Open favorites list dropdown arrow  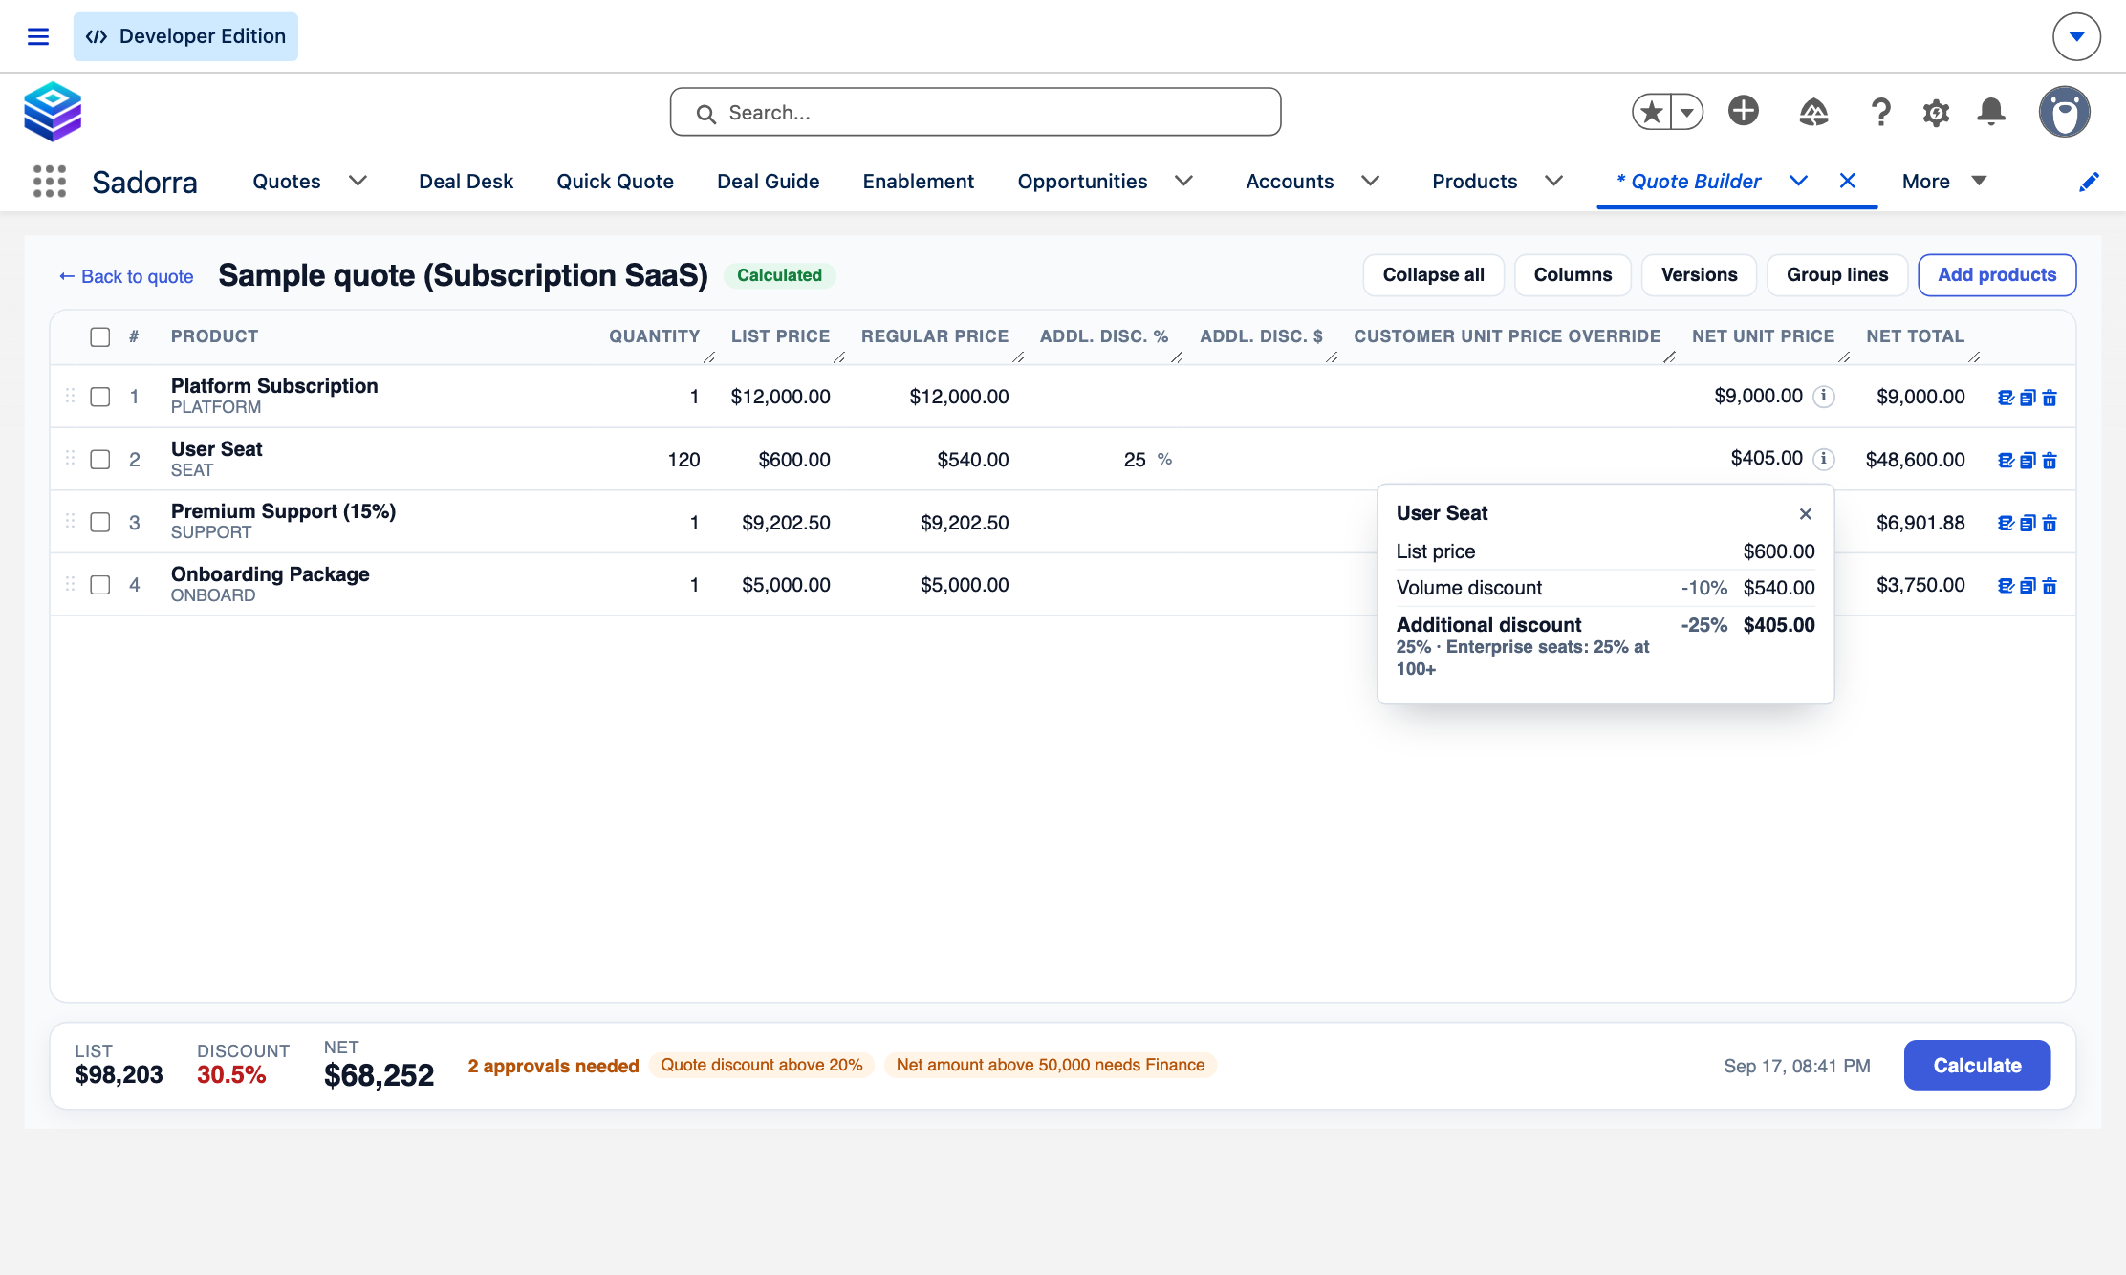1687,112
